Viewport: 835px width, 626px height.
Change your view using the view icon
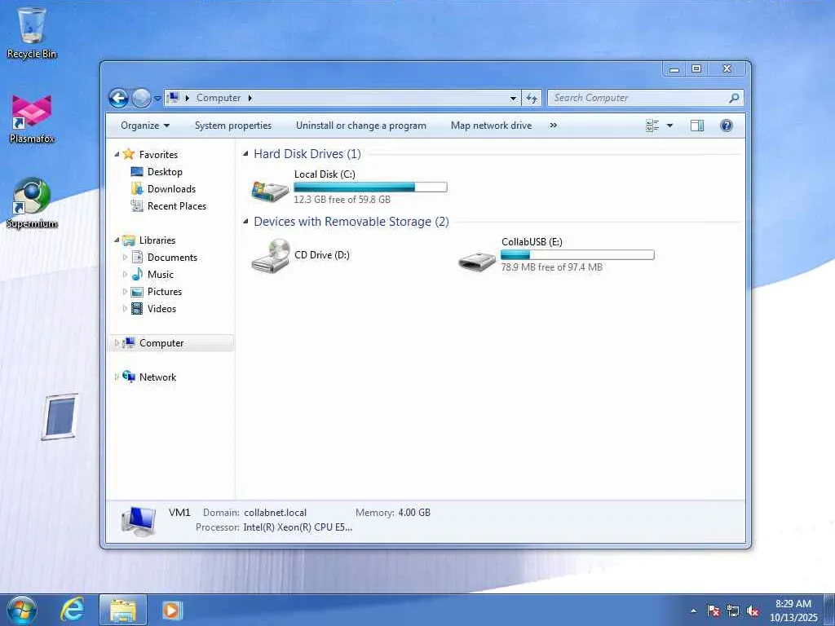coord(652,126)
